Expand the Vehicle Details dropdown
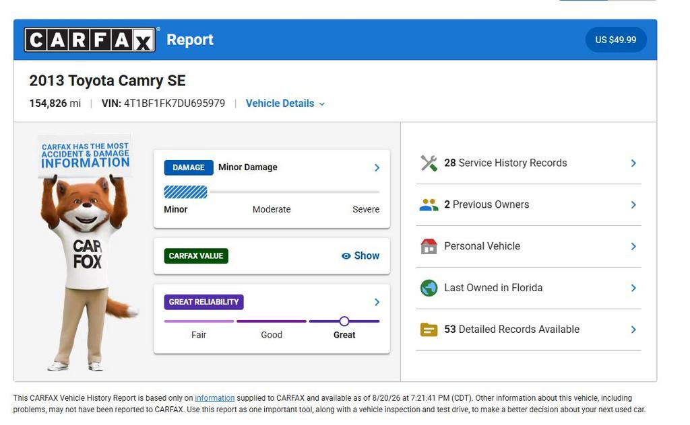The width and height of the screenshot is (690, 425). pyautogui.click(x=285, y=104)
